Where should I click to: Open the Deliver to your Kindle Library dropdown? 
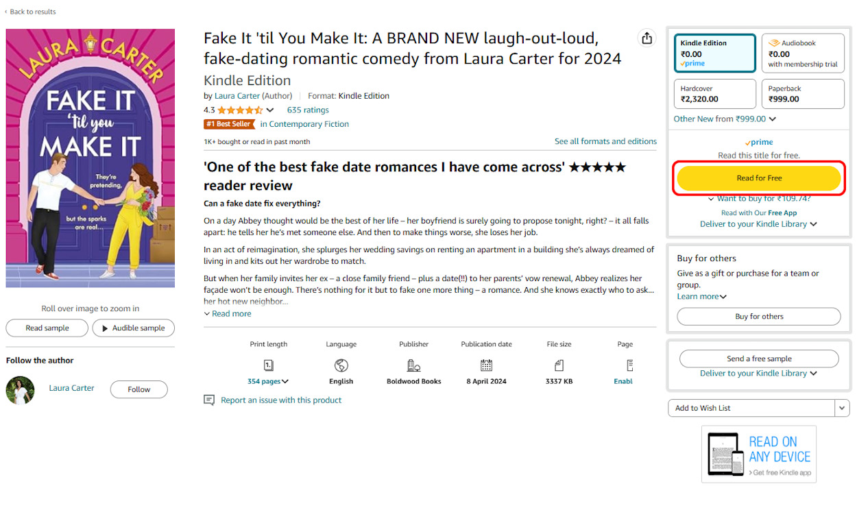[x=758, y=223]
